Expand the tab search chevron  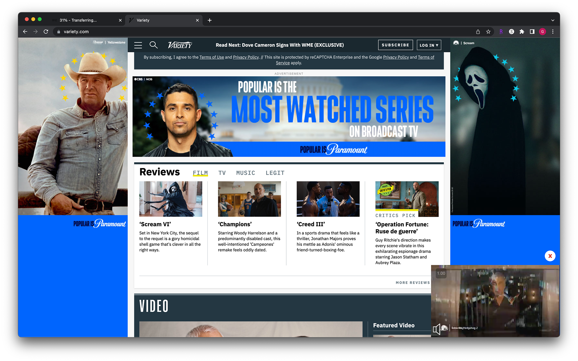tap(553, 20)
